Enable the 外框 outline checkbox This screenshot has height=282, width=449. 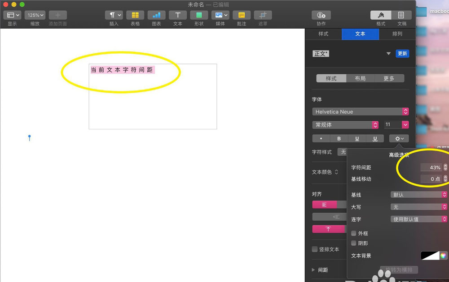355,233
